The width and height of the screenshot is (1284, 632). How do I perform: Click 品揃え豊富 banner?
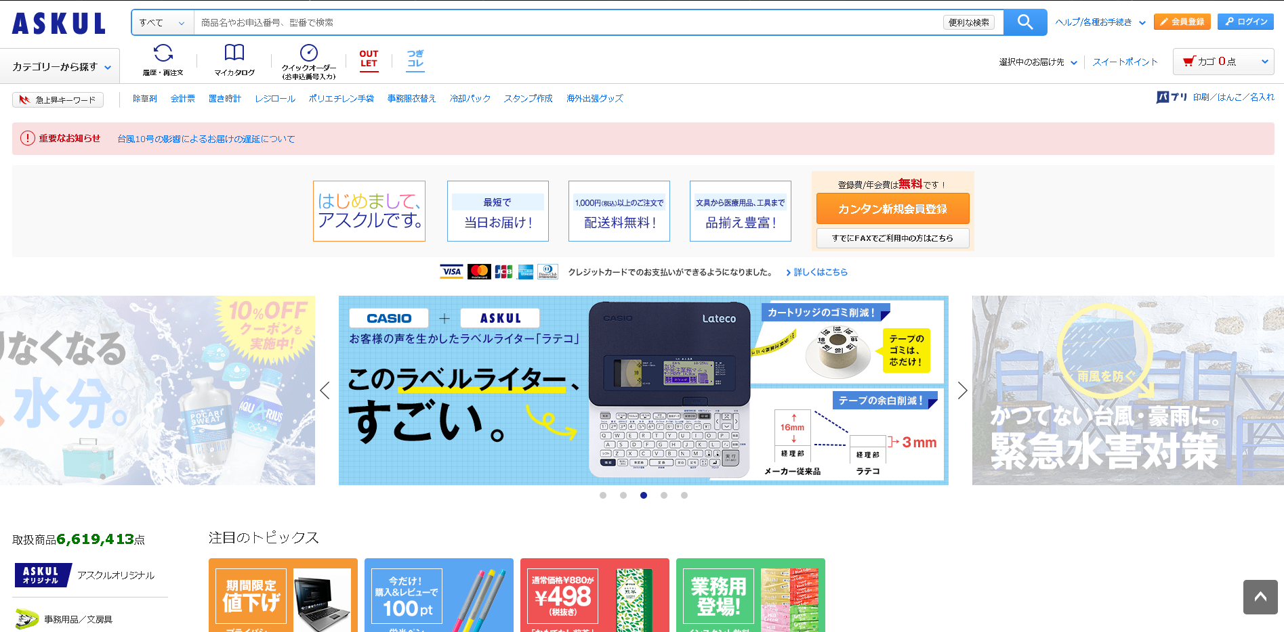point(741,211)
